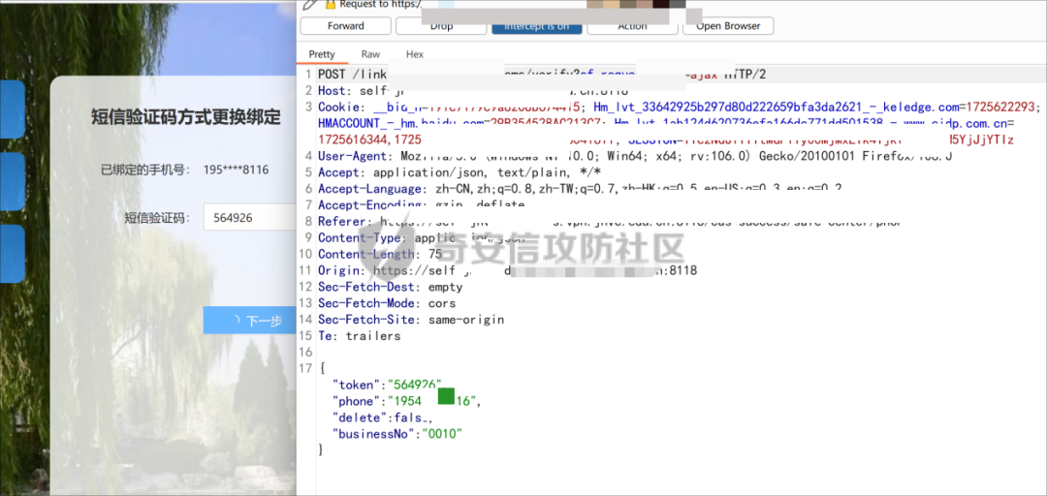Switch to the Pretty tab
The image size is (1047, 496).
322,54
